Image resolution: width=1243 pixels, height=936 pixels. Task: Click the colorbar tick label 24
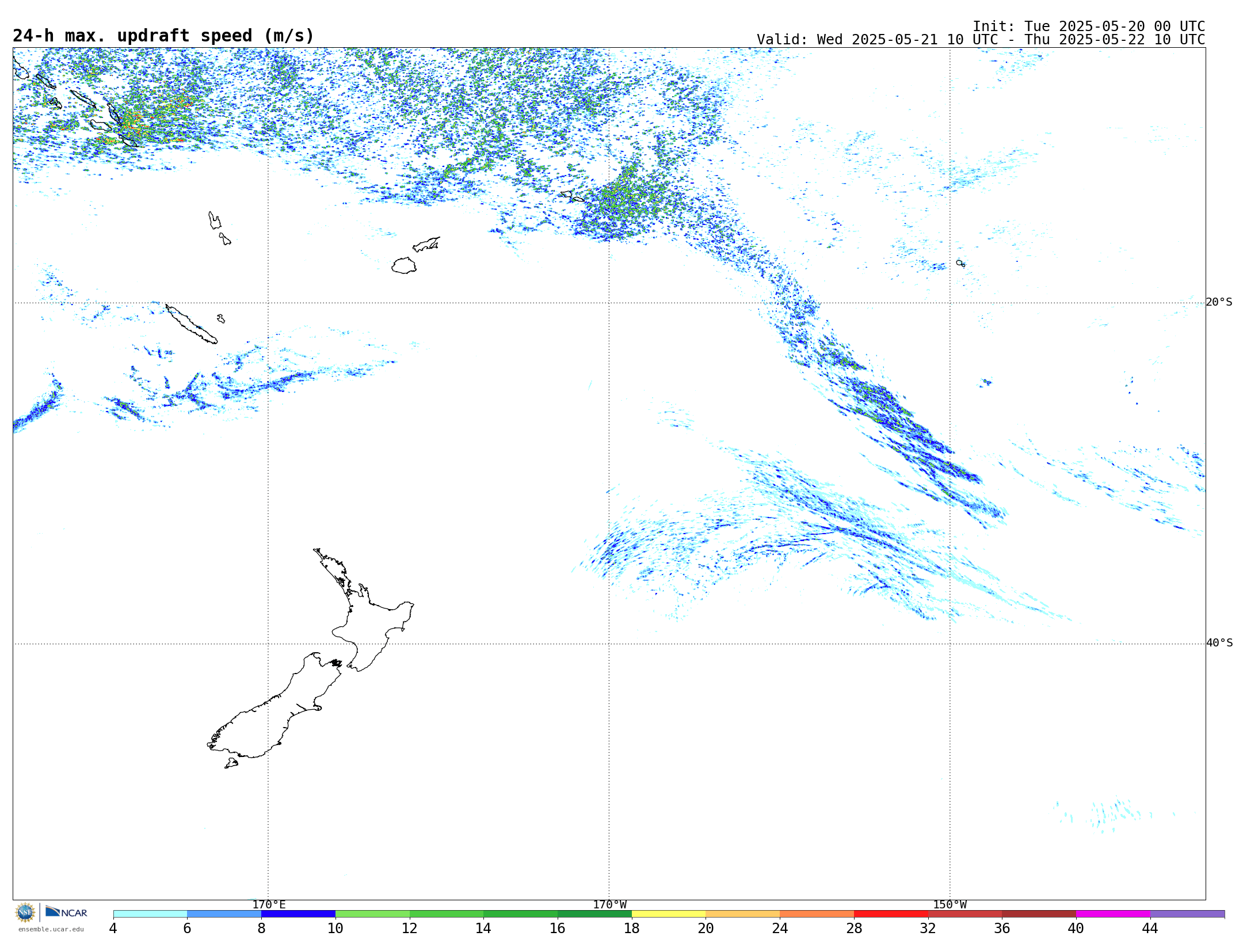tap(780, 928)
